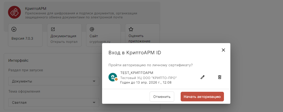Open the Сайт cryptoarm.ru card
The width and height of the screenshot is (283, 112).
tap(103, 35)
